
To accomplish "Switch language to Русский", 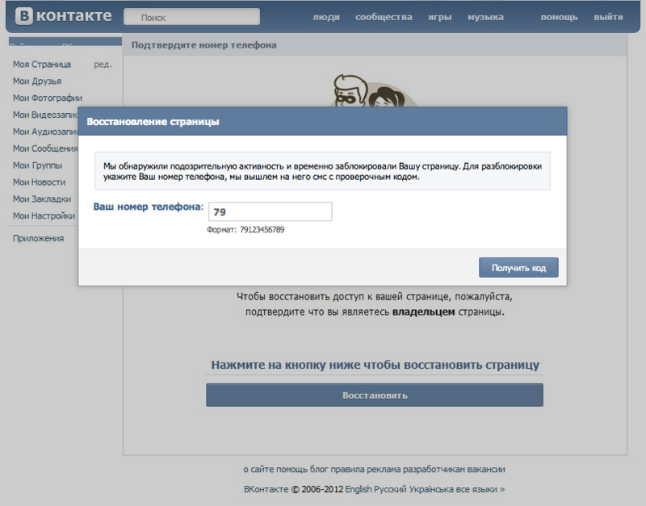I will (x=390, y=490).
